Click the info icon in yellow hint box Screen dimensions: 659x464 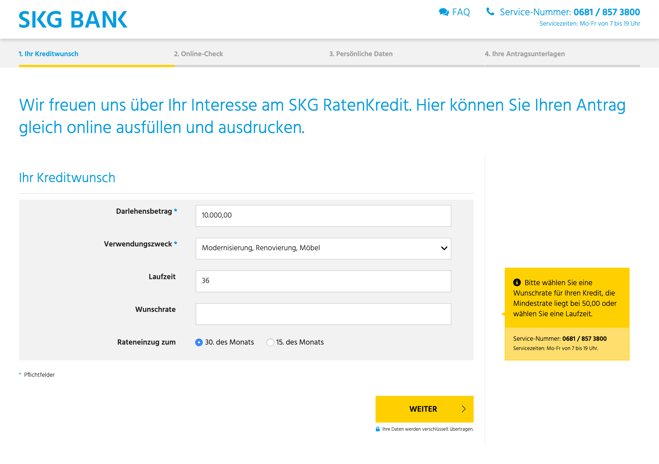click(x=517, y=282)
